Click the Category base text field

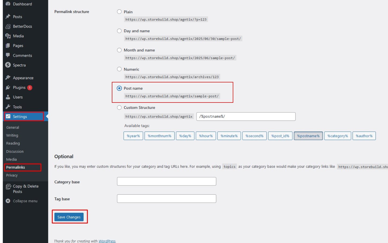[x=167, y=181]
